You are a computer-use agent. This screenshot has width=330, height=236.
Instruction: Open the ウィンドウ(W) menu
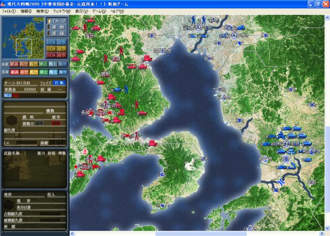click(62, 11)
